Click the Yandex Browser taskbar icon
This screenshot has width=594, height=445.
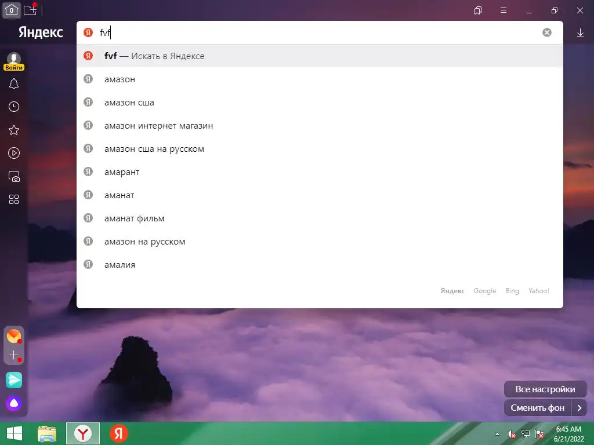pos(83,433)
